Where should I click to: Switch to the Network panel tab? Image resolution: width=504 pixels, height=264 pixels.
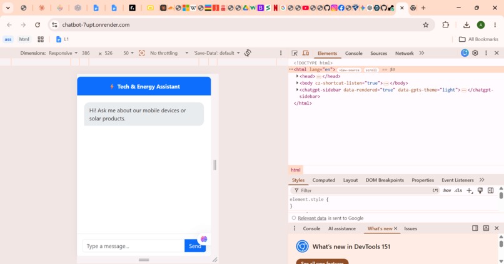pyautogui.click(x=405, y=53)
